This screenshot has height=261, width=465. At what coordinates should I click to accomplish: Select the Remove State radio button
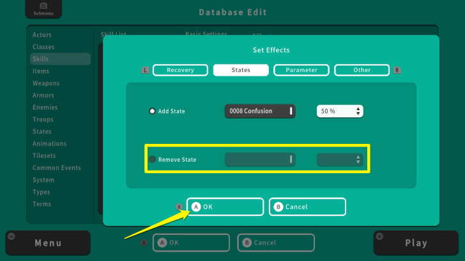click(152, 160)
